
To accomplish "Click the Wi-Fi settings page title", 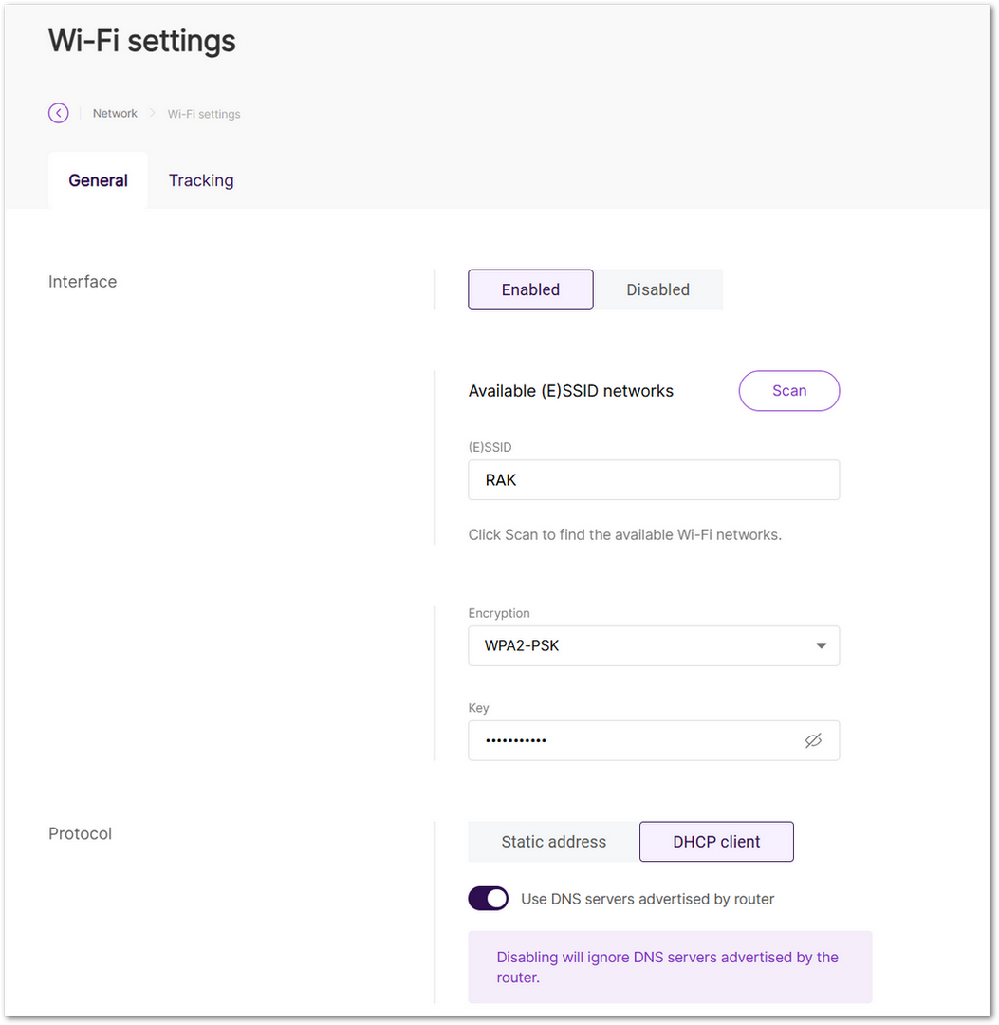I will pos(141,41).
